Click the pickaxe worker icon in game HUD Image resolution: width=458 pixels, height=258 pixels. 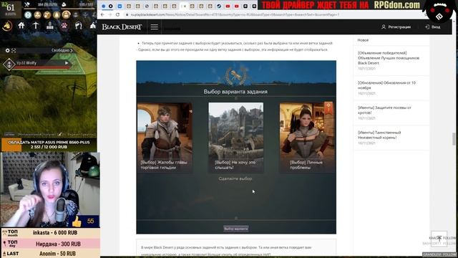36,26
